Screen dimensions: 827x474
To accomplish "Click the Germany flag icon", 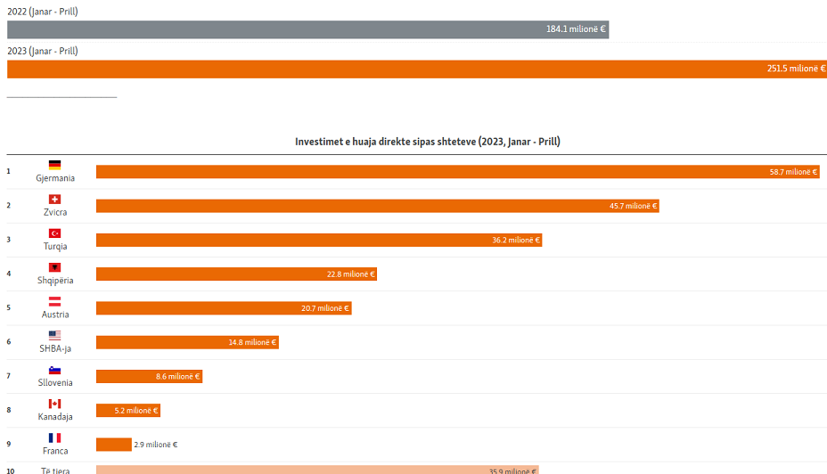I will point(54,165).
